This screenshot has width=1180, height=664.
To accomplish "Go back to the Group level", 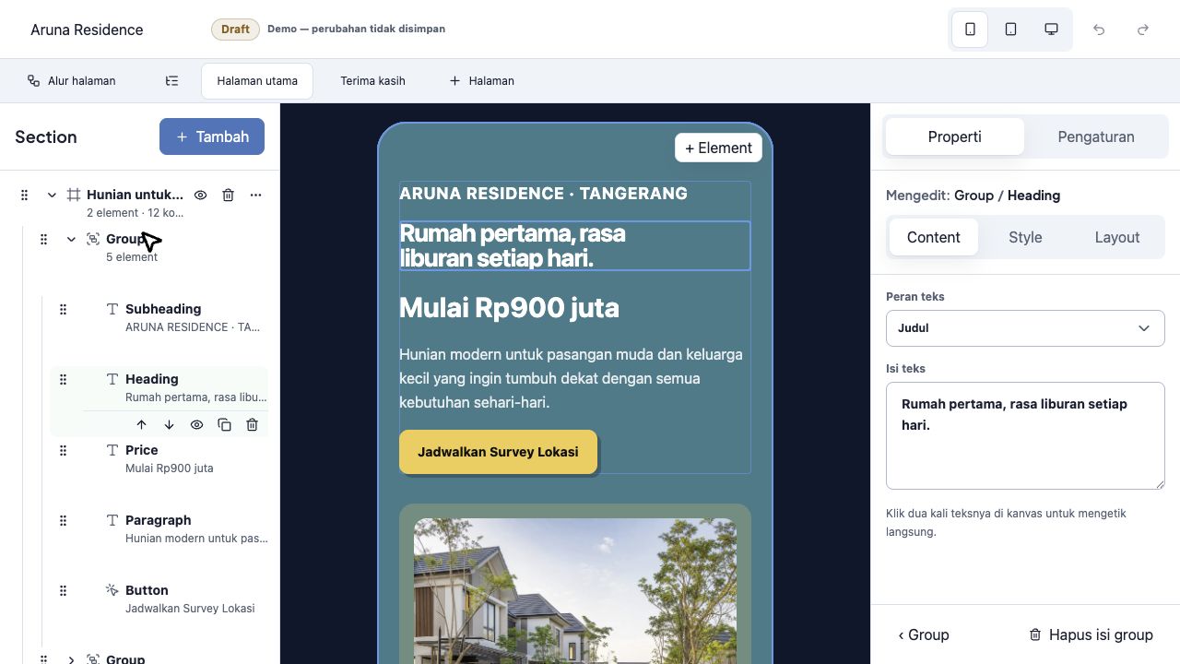I will [x=924, y=634].
